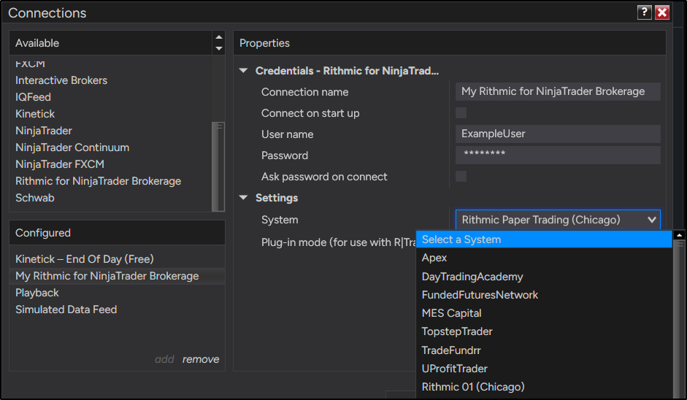Viewport: 687px width, 400px height.
Task: Collapse the Credentials section
Action: [x=244, y=71]
